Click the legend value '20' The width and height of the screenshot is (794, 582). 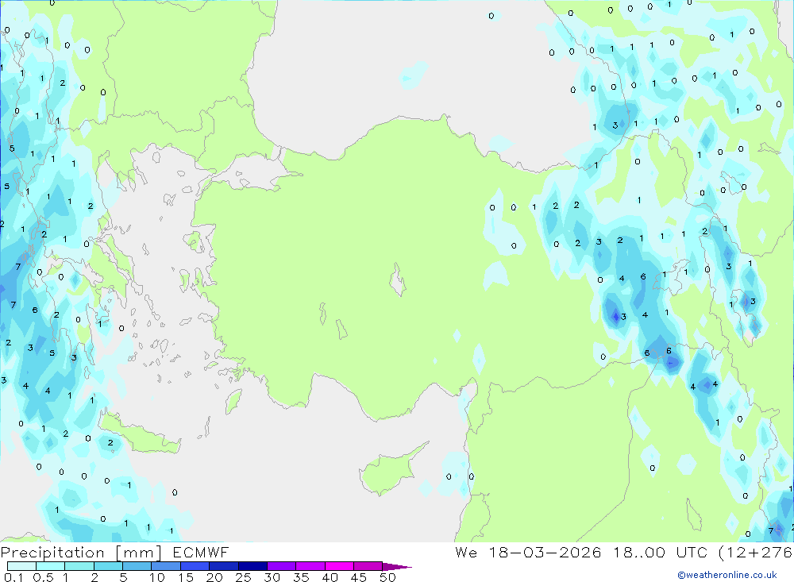coord(214,577)
